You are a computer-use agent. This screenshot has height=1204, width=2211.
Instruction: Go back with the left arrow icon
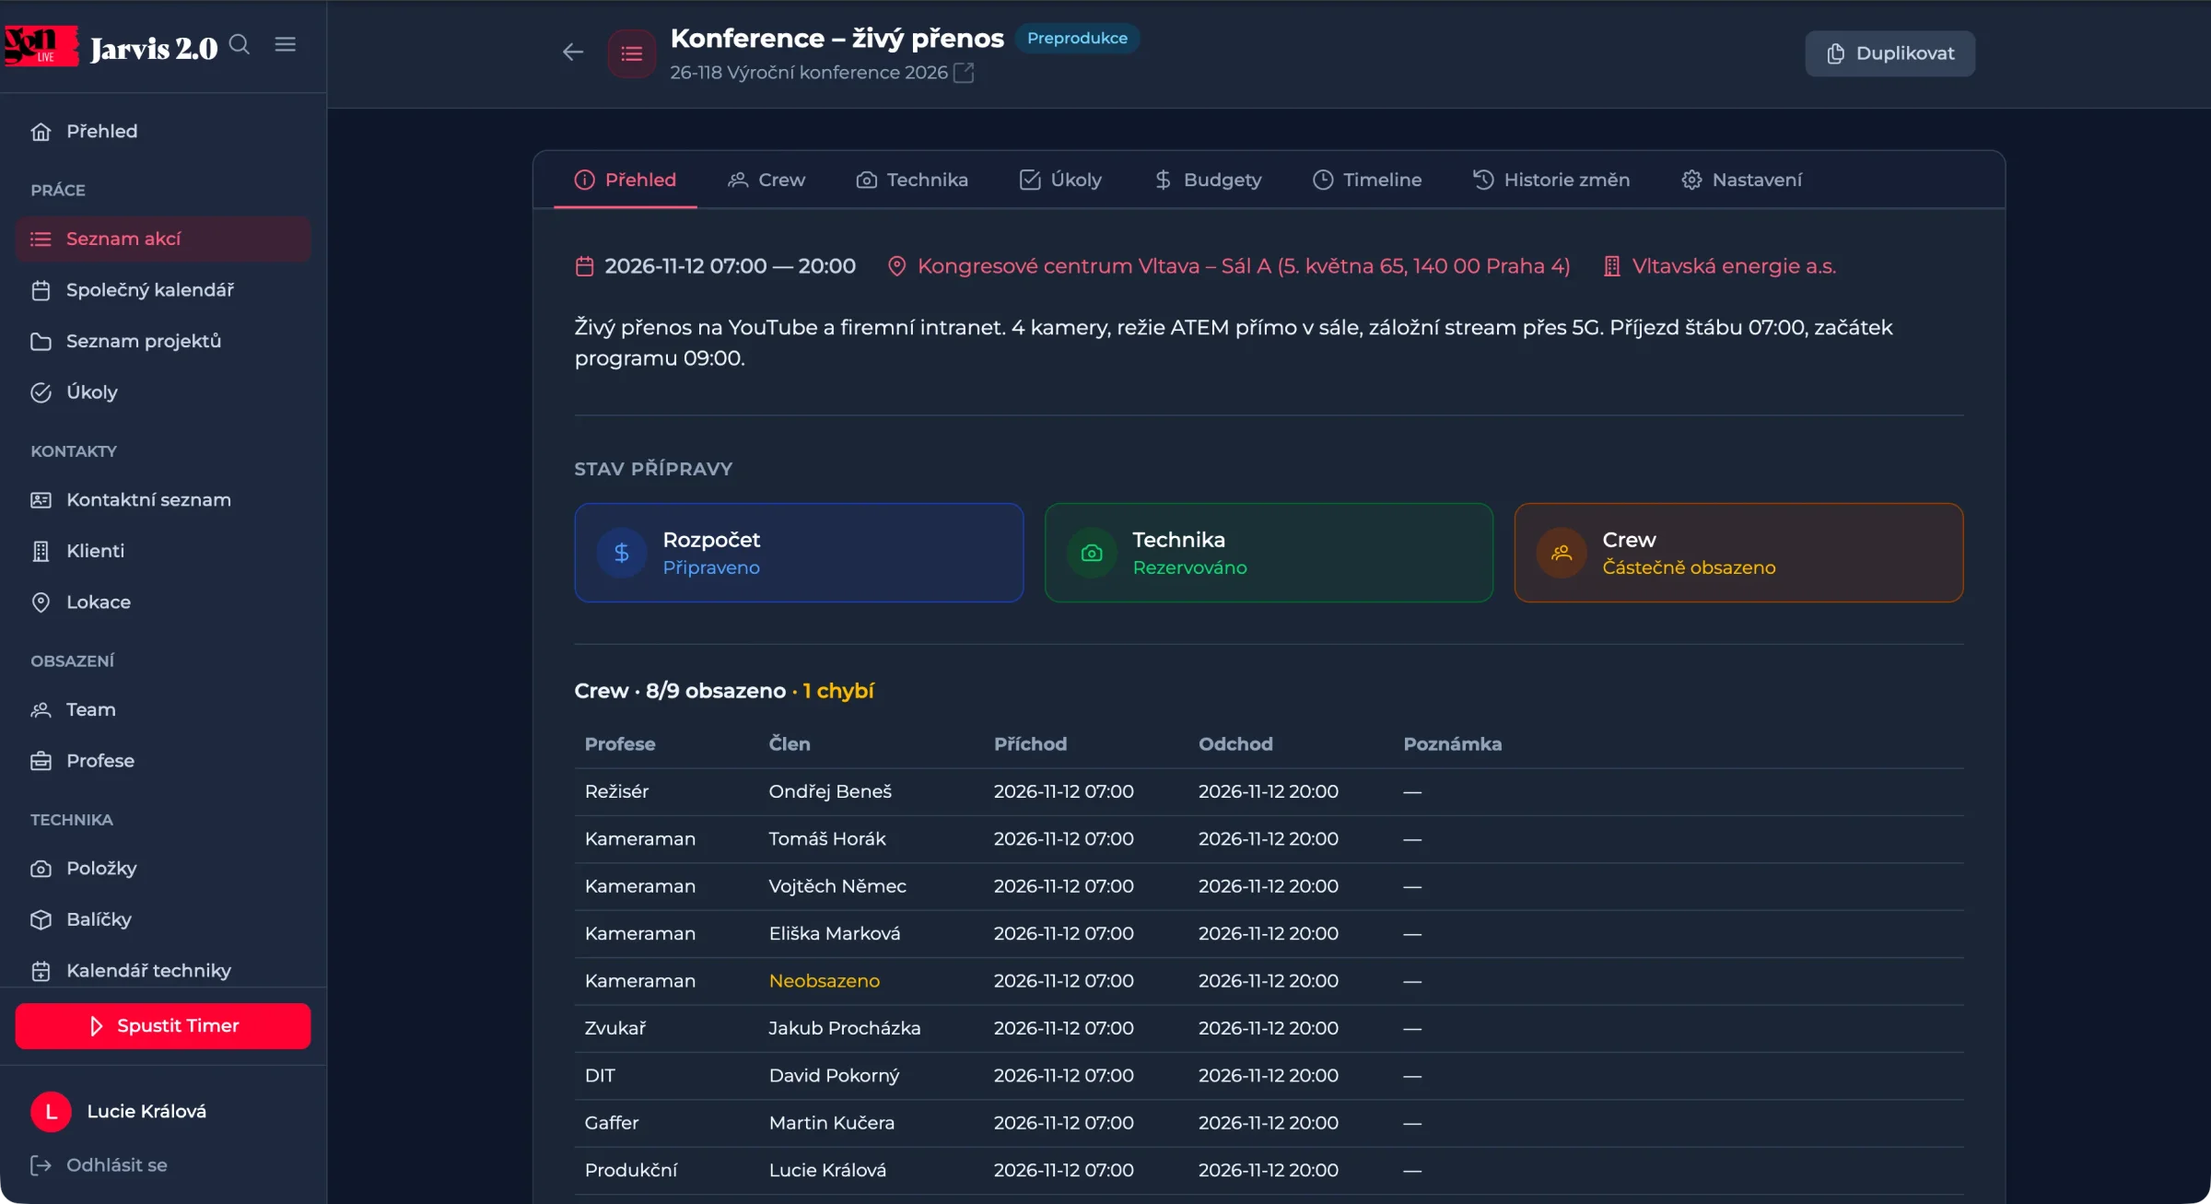point(573,53)
